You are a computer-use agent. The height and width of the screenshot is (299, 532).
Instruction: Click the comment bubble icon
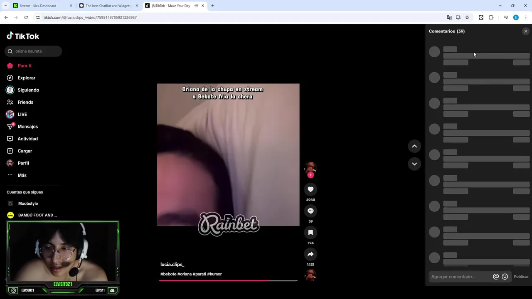point(310,211)
